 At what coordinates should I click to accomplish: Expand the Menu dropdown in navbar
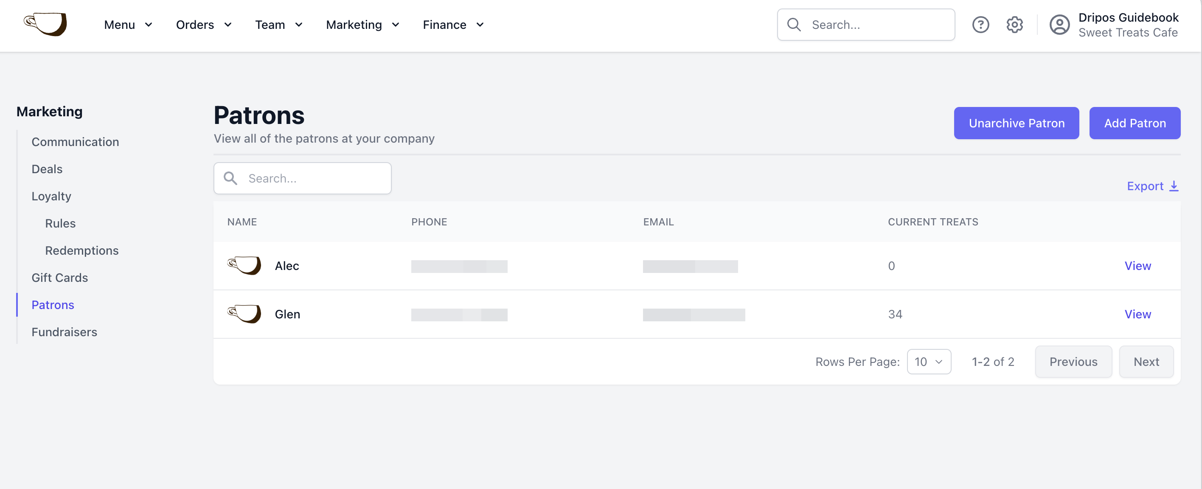coord(128,25)
